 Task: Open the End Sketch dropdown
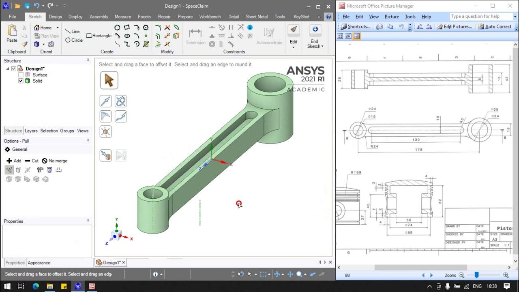click(x=322, y=46)
